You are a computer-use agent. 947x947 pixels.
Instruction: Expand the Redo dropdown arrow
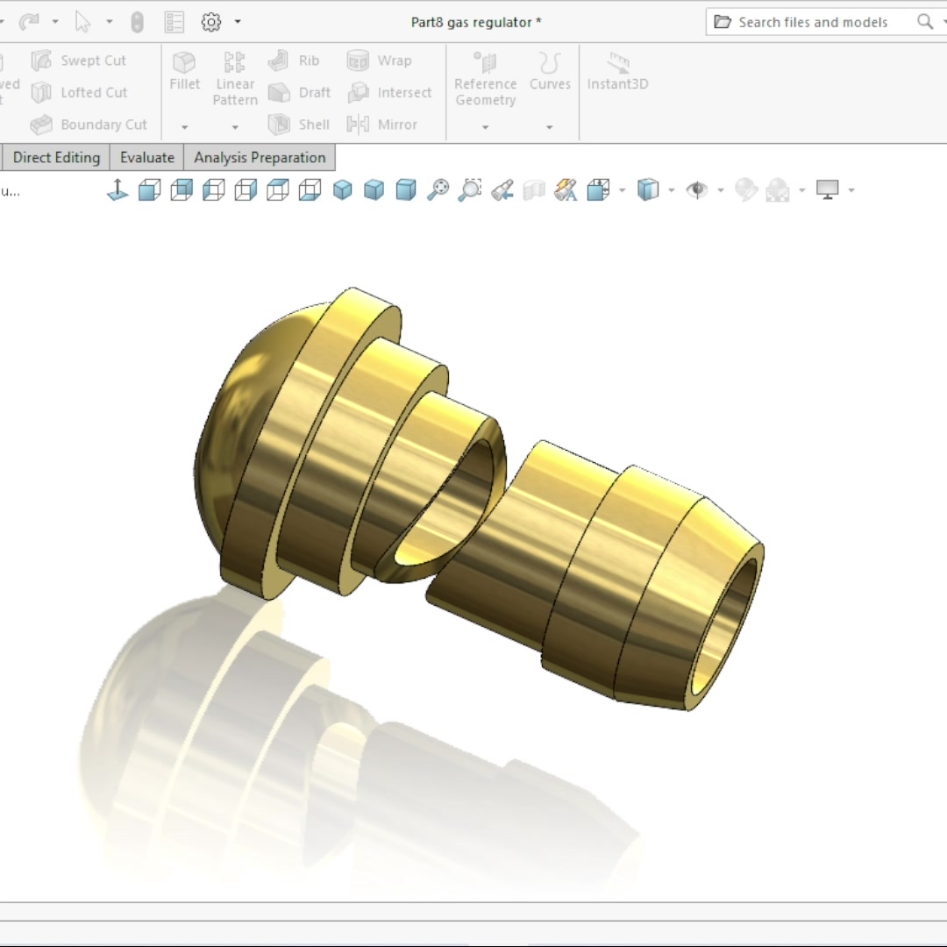pos(55,22)
